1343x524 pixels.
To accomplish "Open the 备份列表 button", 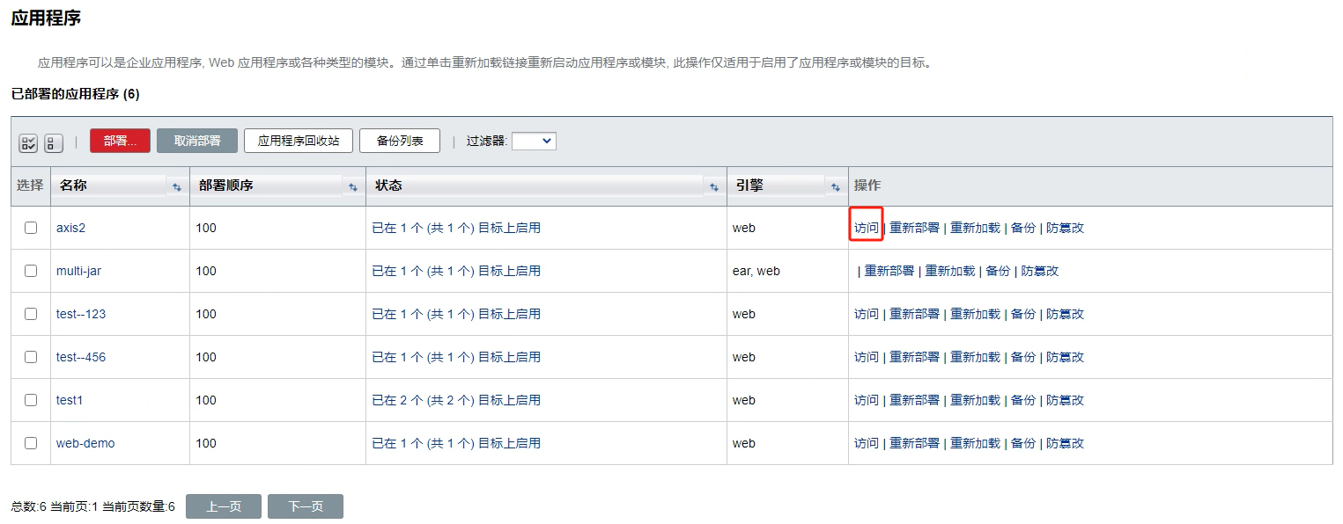I will click(400, 141).
